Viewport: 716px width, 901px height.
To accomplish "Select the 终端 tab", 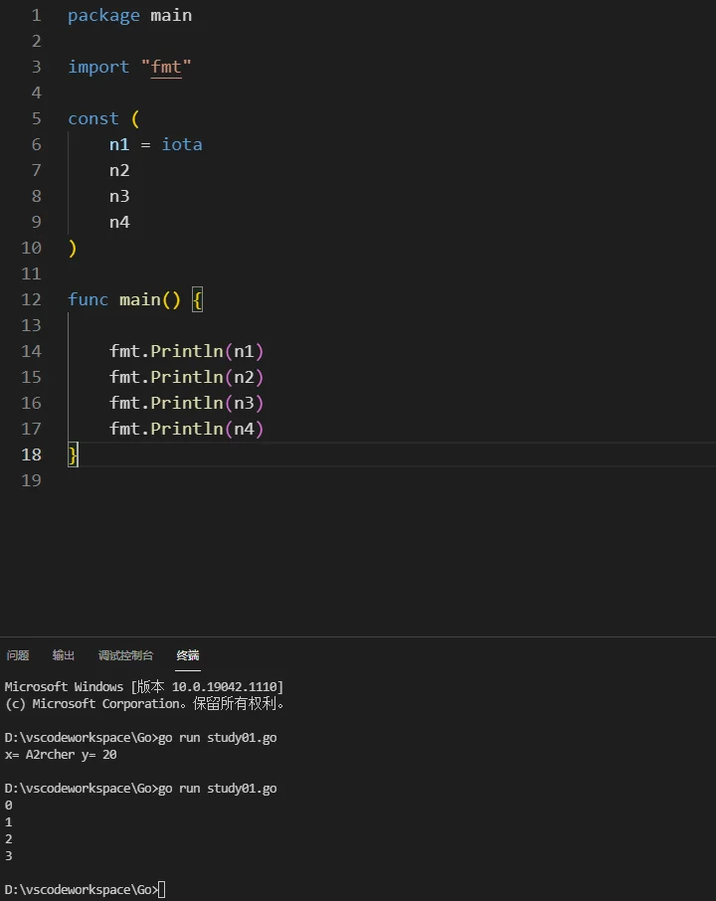I will tap(188, 655).
